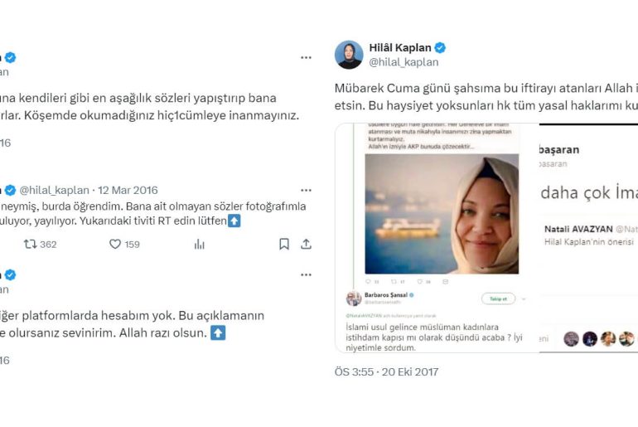Open Hilâl Kaplan display name link

point(400,47)
